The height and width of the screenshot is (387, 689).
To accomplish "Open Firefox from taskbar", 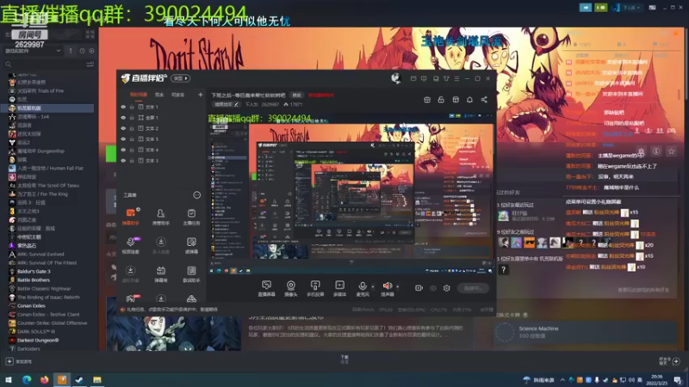I will [x=45, y=379].
